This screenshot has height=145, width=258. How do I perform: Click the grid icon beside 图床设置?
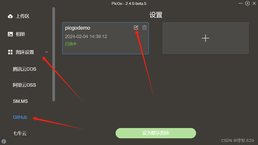pyautogui.click(x=10, y=52)
